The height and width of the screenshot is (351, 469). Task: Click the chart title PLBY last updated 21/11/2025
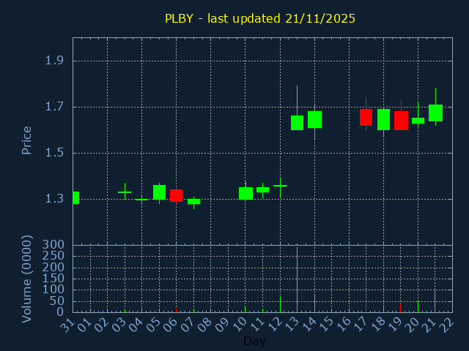[x=260, y=18]
